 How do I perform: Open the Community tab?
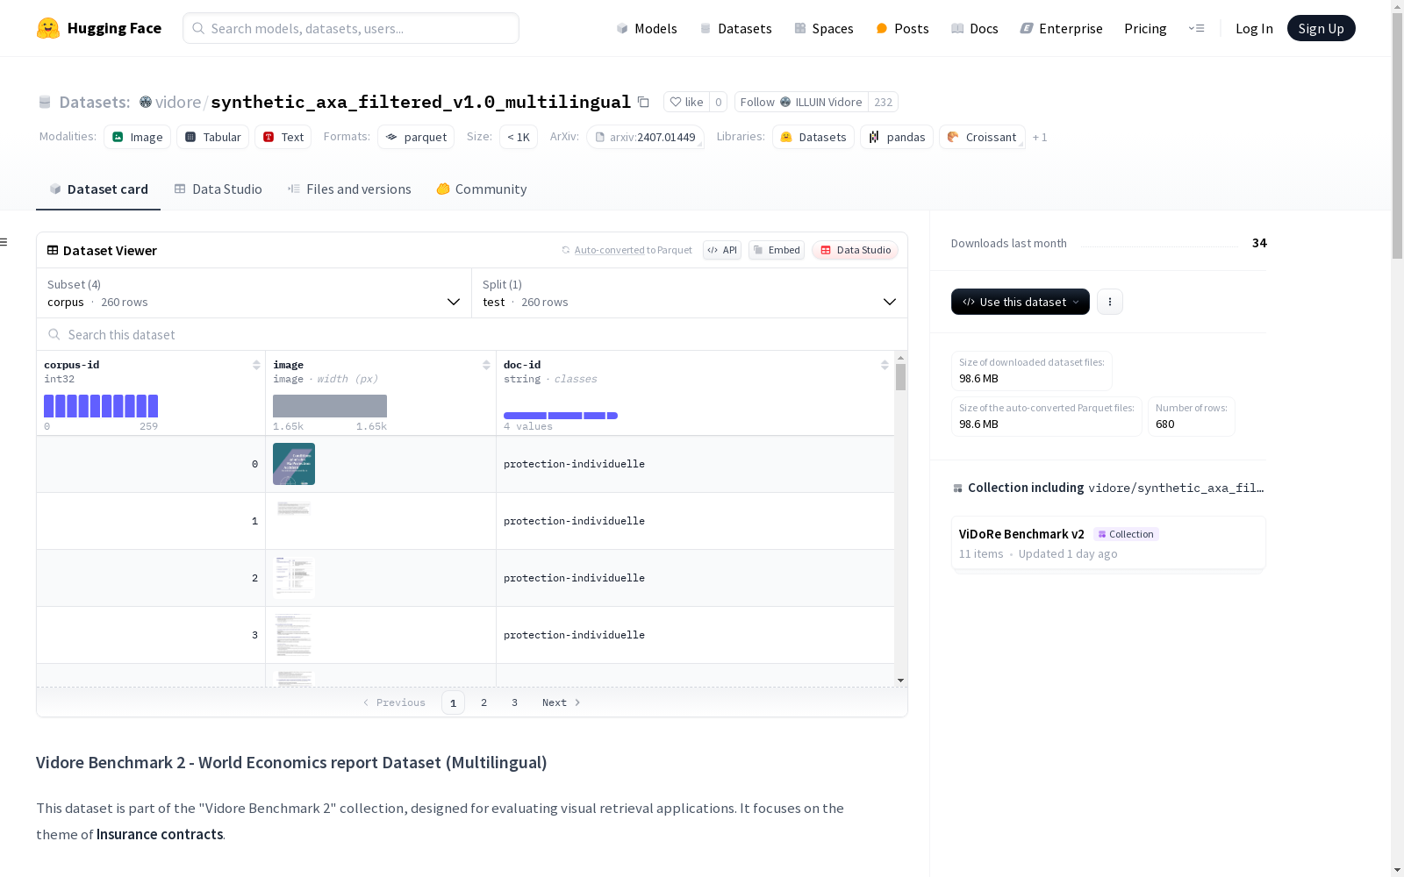[482, 189]
